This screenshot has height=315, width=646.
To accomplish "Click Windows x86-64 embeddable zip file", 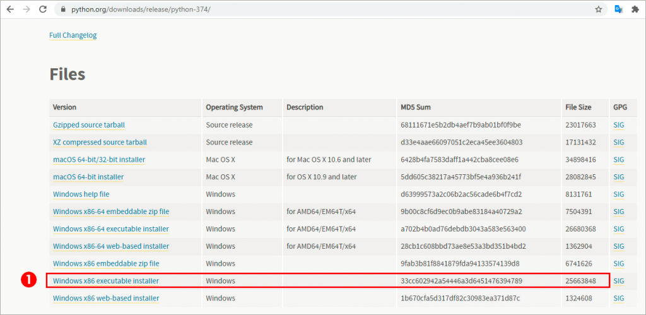I will (x=111, y=211).
